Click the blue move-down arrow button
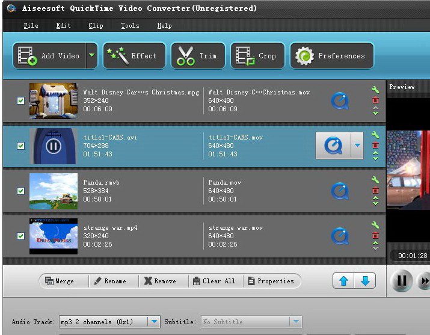The image size is (430, 335). pos(365,281)
